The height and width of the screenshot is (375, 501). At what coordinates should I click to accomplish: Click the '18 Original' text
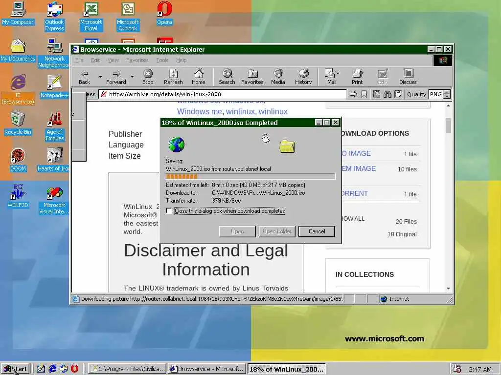pyautogui.click(x=402, y=234)
